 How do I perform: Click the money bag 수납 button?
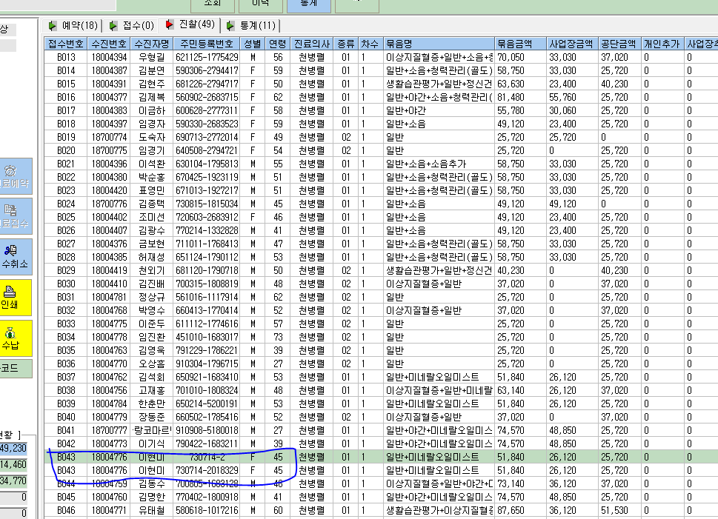[x=15, y=338]
